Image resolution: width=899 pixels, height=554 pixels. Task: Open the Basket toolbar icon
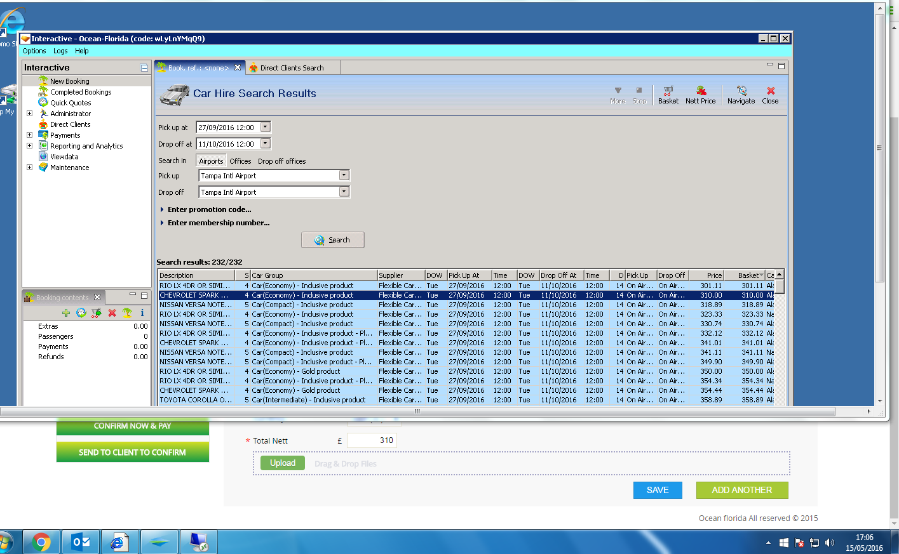668,95
